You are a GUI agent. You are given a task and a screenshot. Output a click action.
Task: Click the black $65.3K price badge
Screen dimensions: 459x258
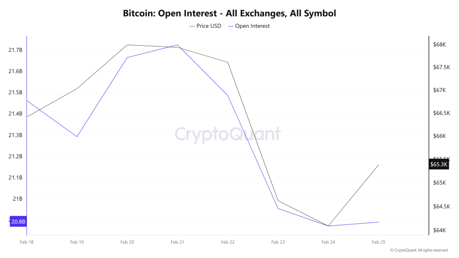coord(438,164)
